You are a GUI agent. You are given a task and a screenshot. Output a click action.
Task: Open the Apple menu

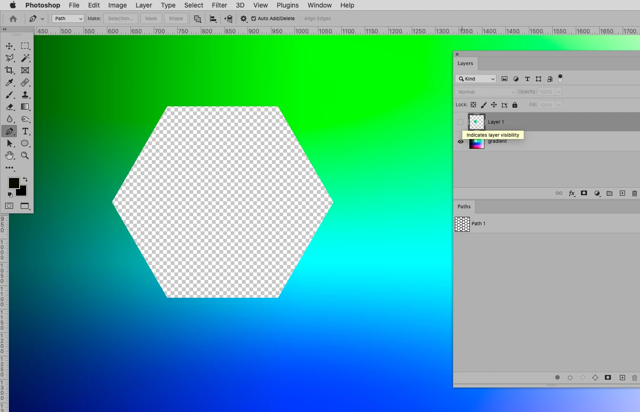[13, 5]
